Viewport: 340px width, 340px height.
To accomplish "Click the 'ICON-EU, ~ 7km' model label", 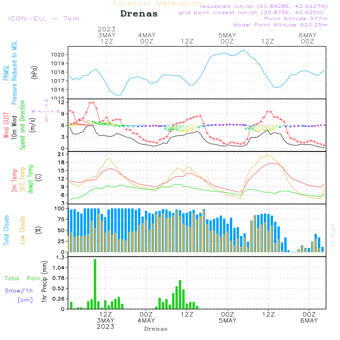I will 44,19.
